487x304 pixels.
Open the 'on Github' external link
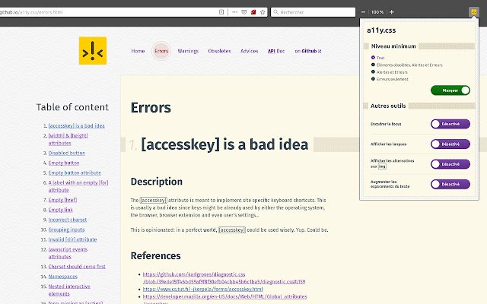308,51
